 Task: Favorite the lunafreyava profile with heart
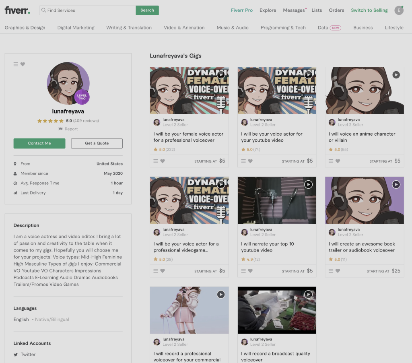tap(23, 64)
